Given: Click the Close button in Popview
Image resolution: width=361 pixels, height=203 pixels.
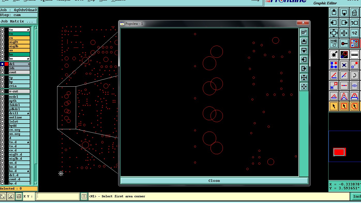Looking at the screenshot, I should tap(214, 181).
